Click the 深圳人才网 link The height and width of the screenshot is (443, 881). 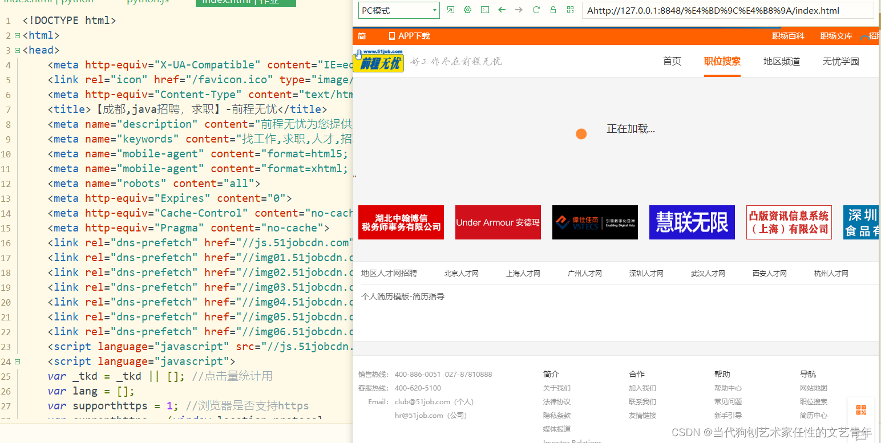click(646, 274)
